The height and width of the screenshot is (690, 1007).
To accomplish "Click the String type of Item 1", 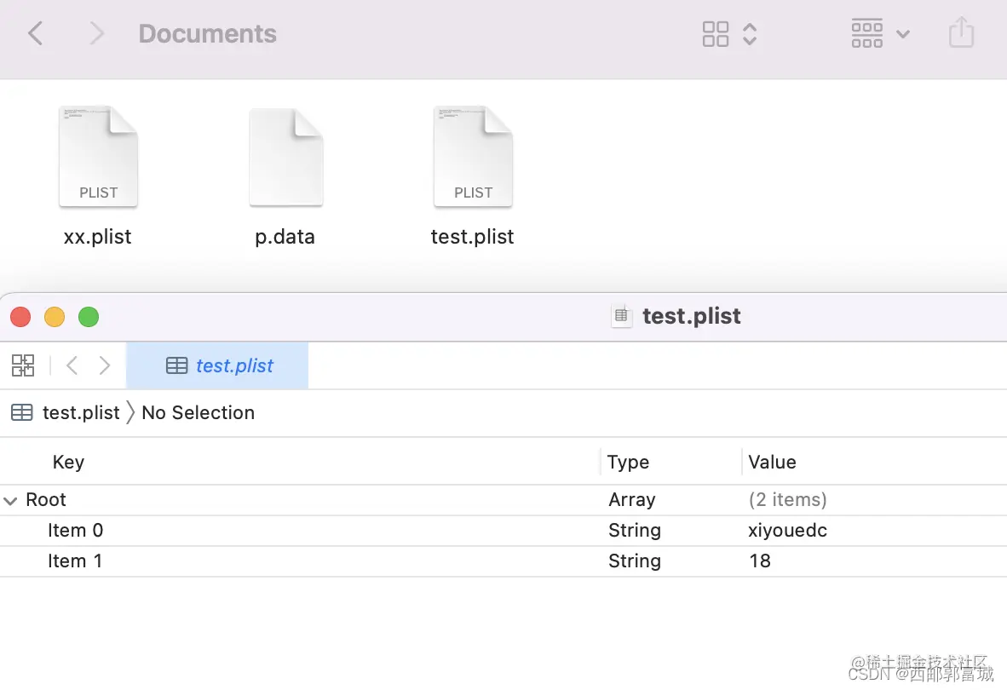I will point(635,561).
